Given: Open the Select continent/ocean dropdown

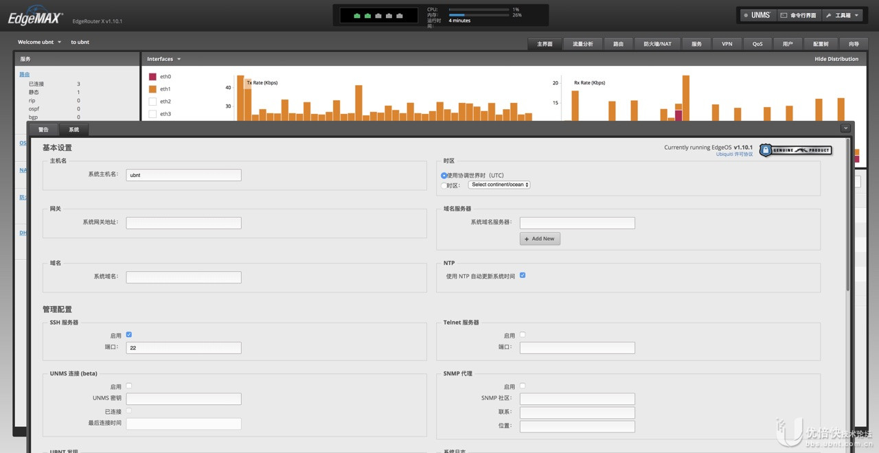Looking at the screenshot, I should 499,185.
